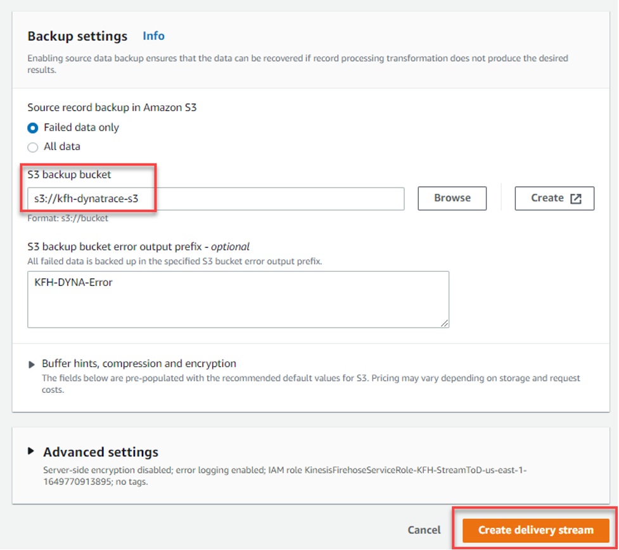Viewport: 619px width, 550px height.
Task: Select the All data radio button
Action: click(32, 146)
